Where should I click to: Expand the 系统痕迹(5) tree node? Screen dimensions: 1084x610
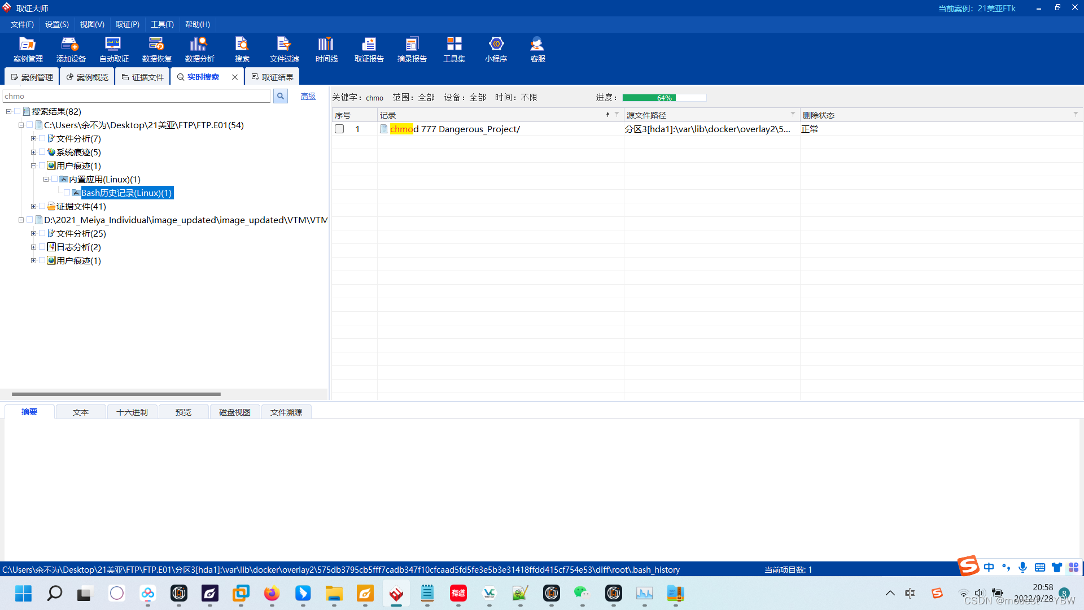click(33, 152)
